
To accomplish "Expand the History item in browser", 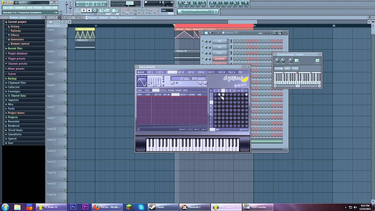I will tap(15, 26).
